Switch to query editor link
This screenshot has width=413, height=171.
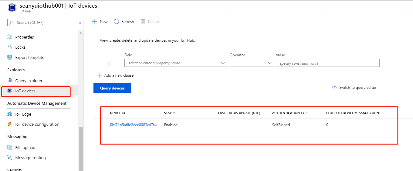[x=358, y=88]
